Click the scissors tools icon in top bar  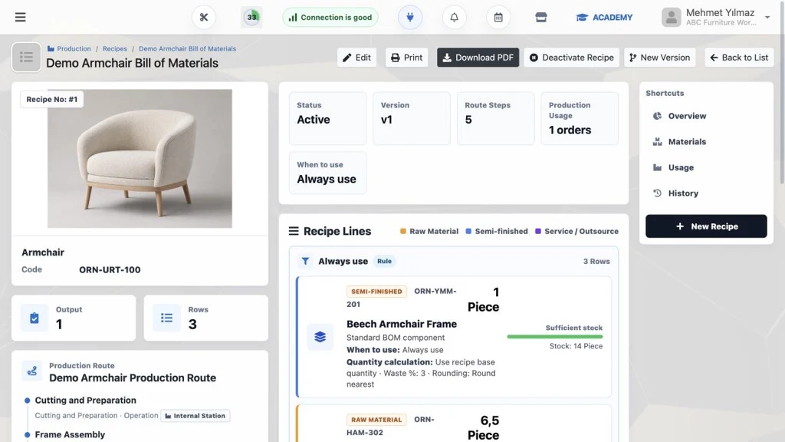(204, 17)
